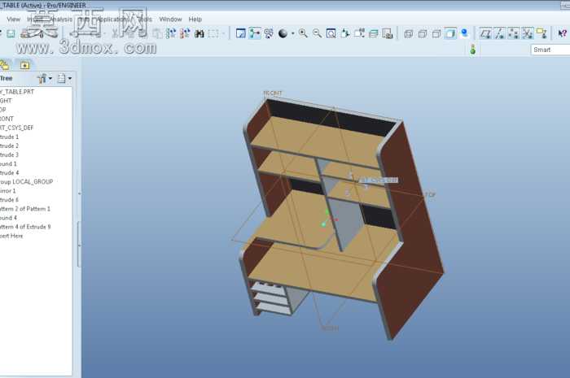The image size is (570, 378).
Task: Select the Extrude 4 feature
Action: 10,172
